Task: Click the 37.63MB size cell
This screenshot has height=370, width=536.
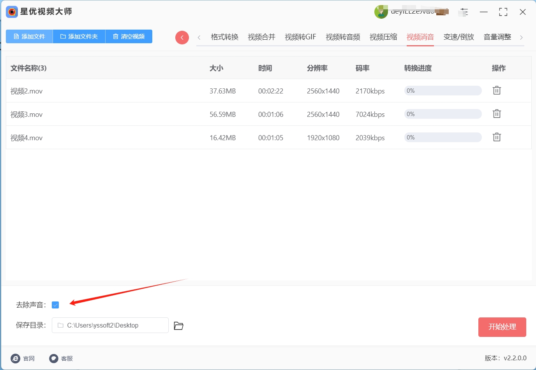Action: 223,91
